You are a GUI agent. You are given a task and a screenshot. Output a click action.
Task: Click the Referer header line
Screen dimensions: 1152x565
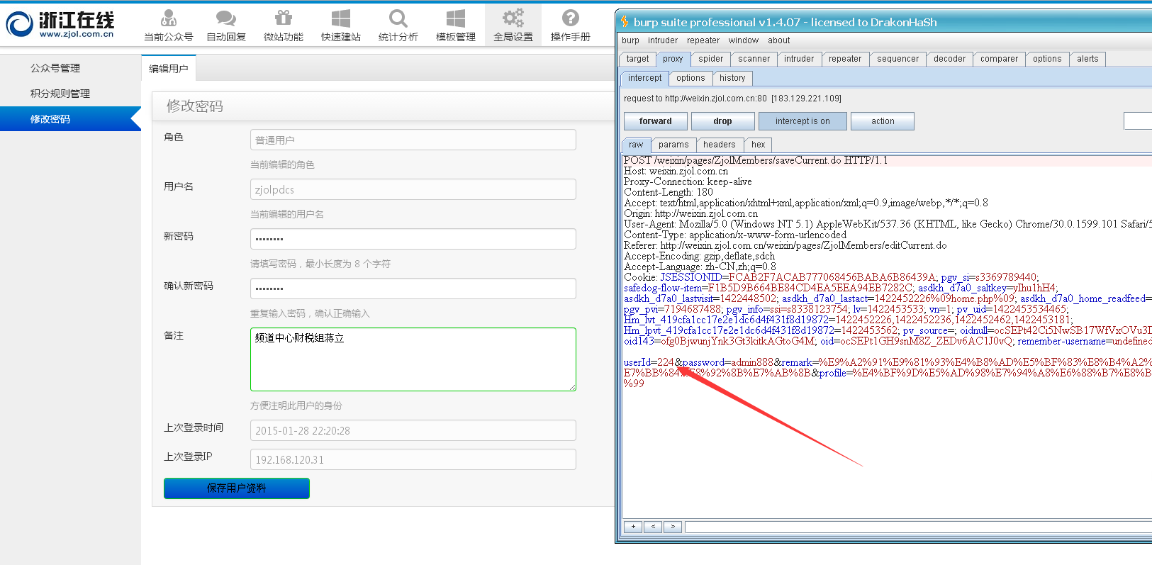point(785,245)
